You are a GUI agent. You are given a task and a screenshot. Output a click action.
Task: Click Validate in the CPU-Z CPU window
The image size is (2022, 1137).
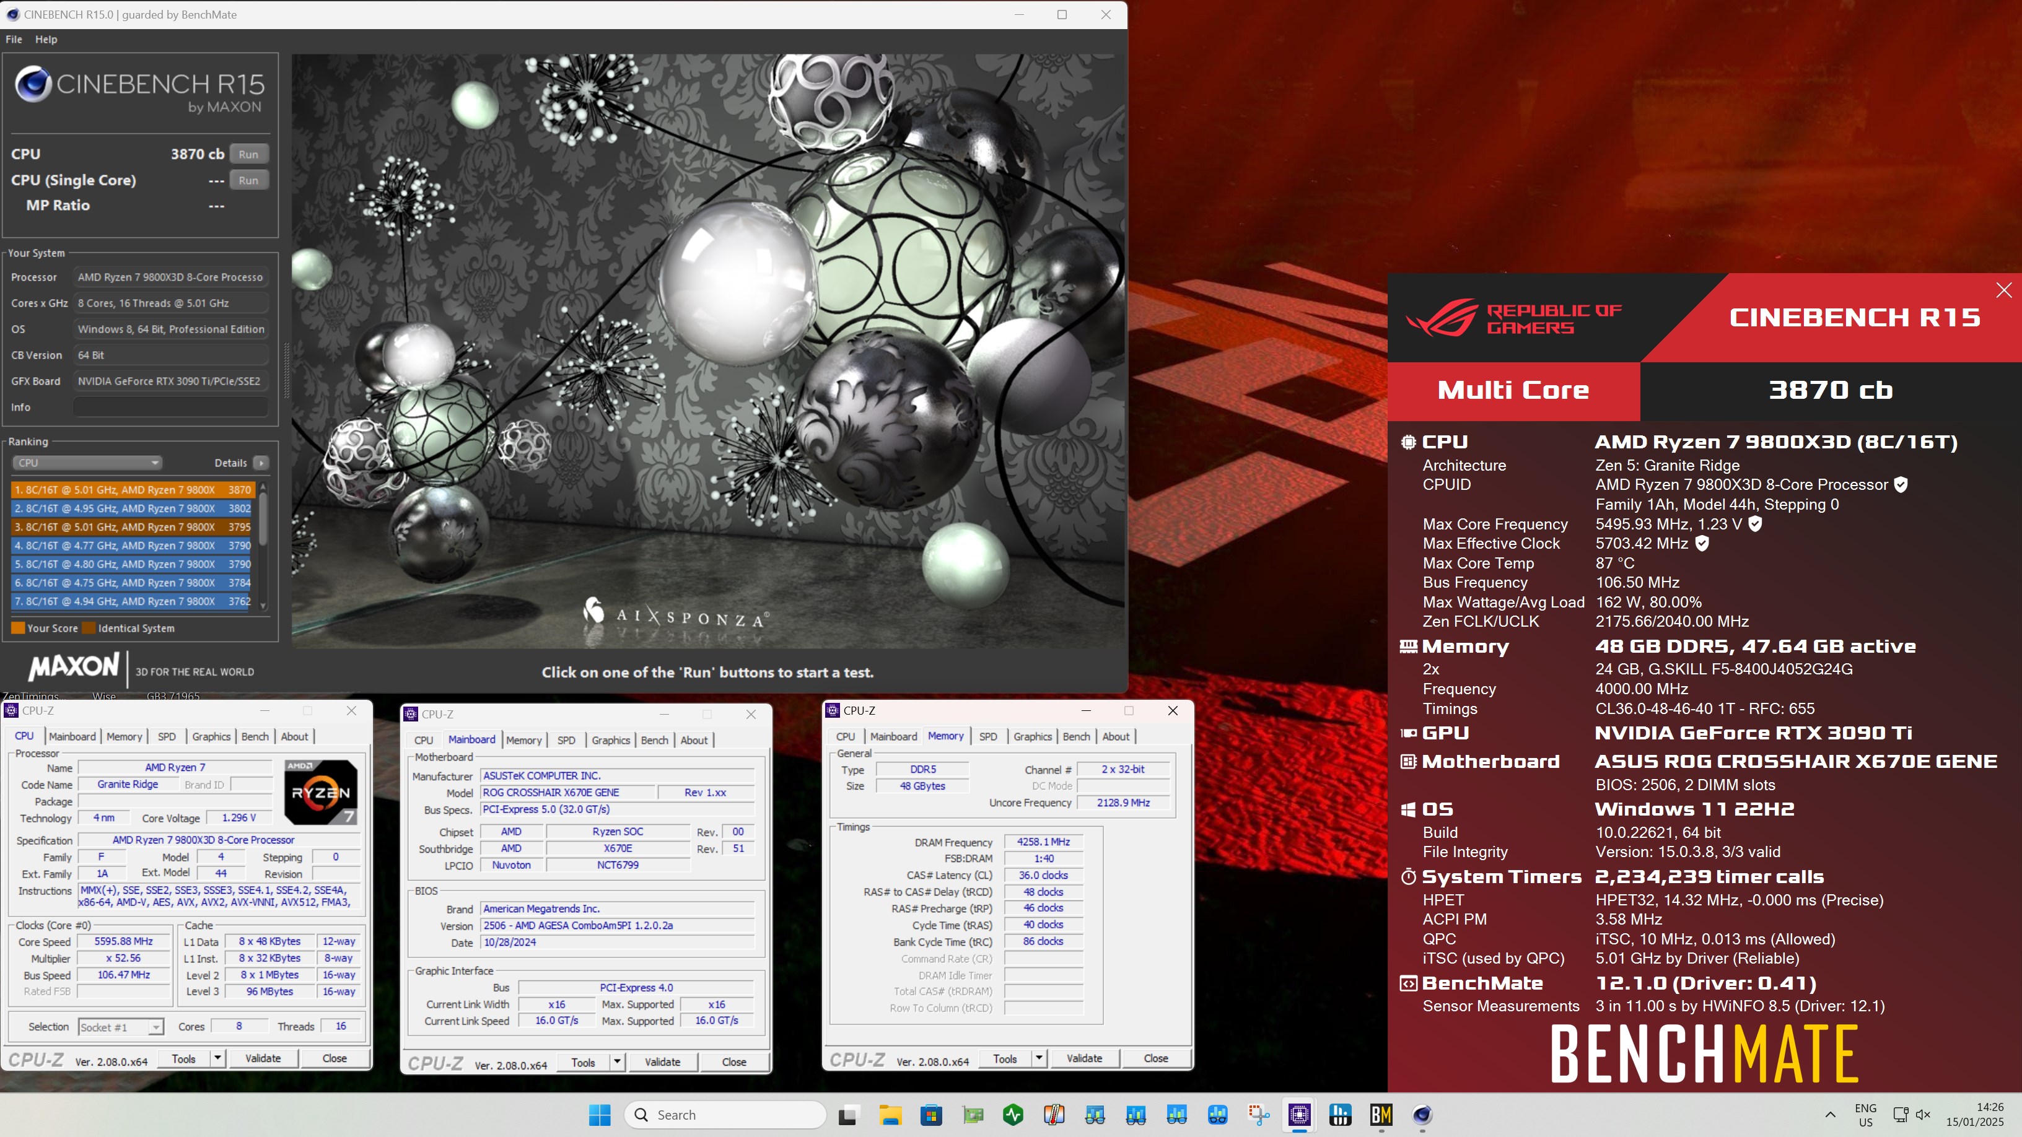263,1058
